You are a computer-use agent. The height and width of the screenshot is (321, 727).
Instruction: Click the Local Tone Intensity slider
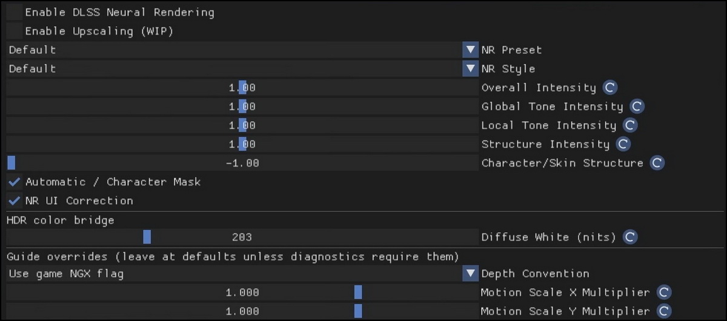242,125
